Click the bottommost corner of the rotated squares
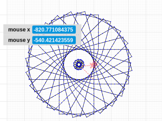The width and height of the screenshot is (162, 121). (x=73, y=118)
